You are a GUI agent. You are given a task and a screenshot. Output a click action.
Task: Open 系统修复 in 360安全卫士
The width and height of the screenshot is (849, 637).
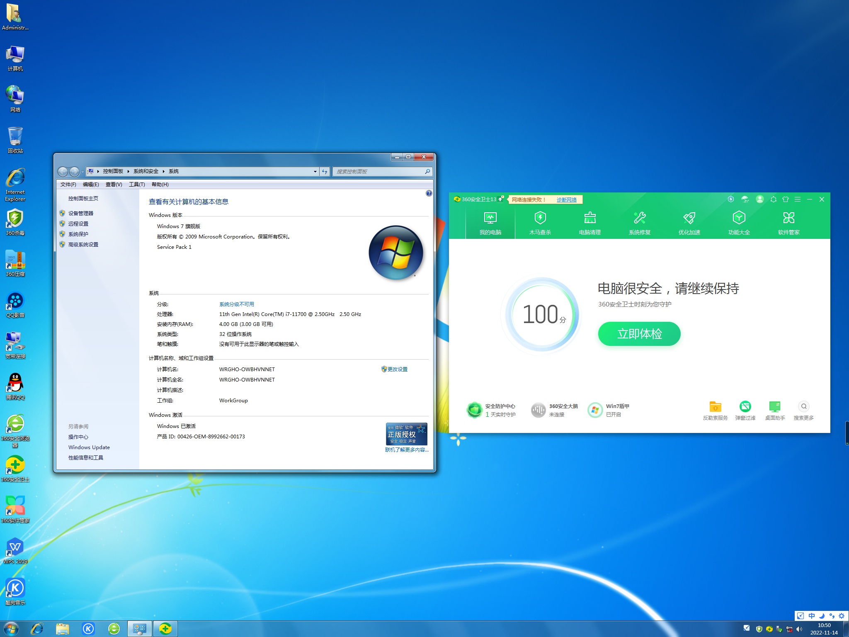pyautogui.click(x=640, y=223)
